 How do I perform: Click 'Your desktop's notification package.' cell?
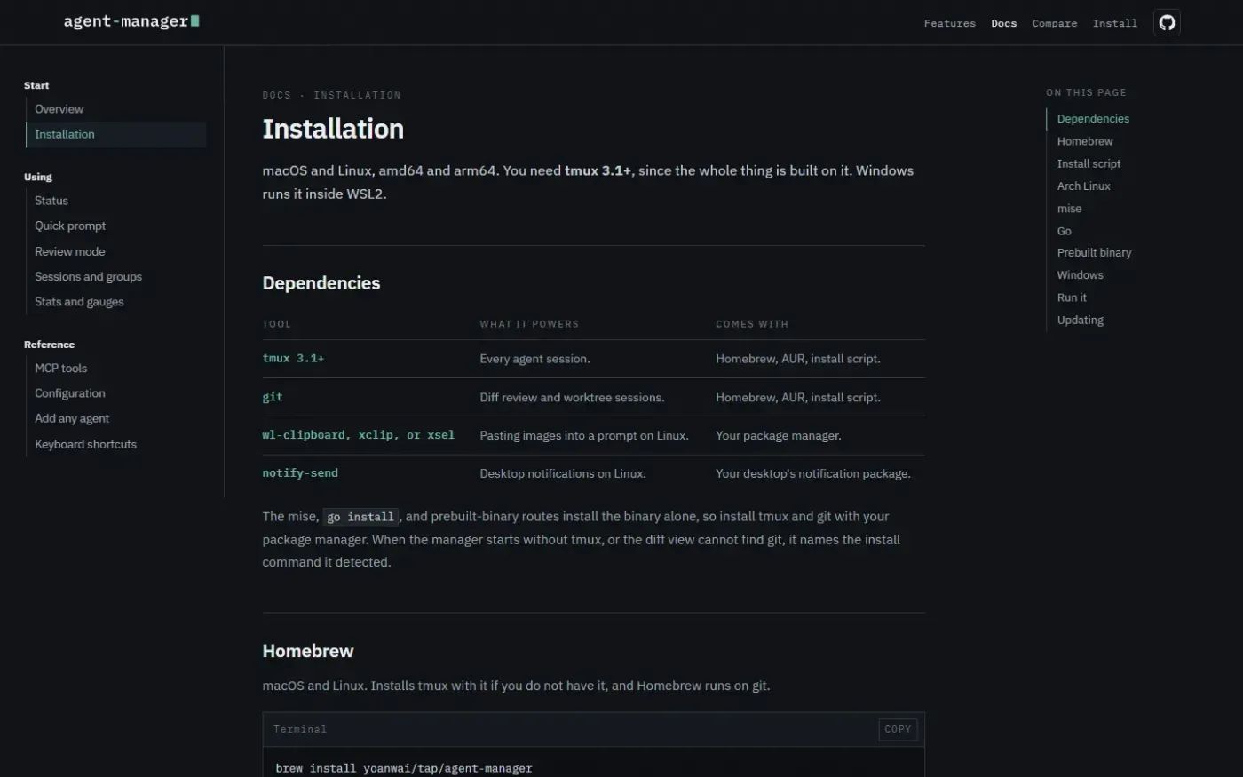pyautogui.click(x=813, y=474)
